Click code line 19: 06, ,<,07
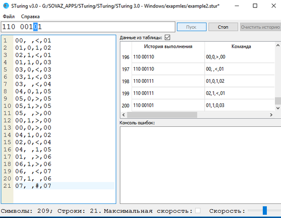Screen dimensions: 281x218 click(x=33, y=171)
